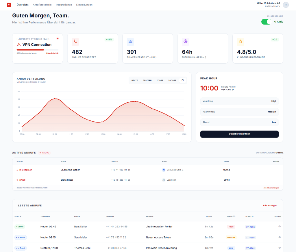Image resolution: width=296 pixels, height=252 pixels.
Task: Click the VPN Connection warning triangle icon
Action: 19,45
